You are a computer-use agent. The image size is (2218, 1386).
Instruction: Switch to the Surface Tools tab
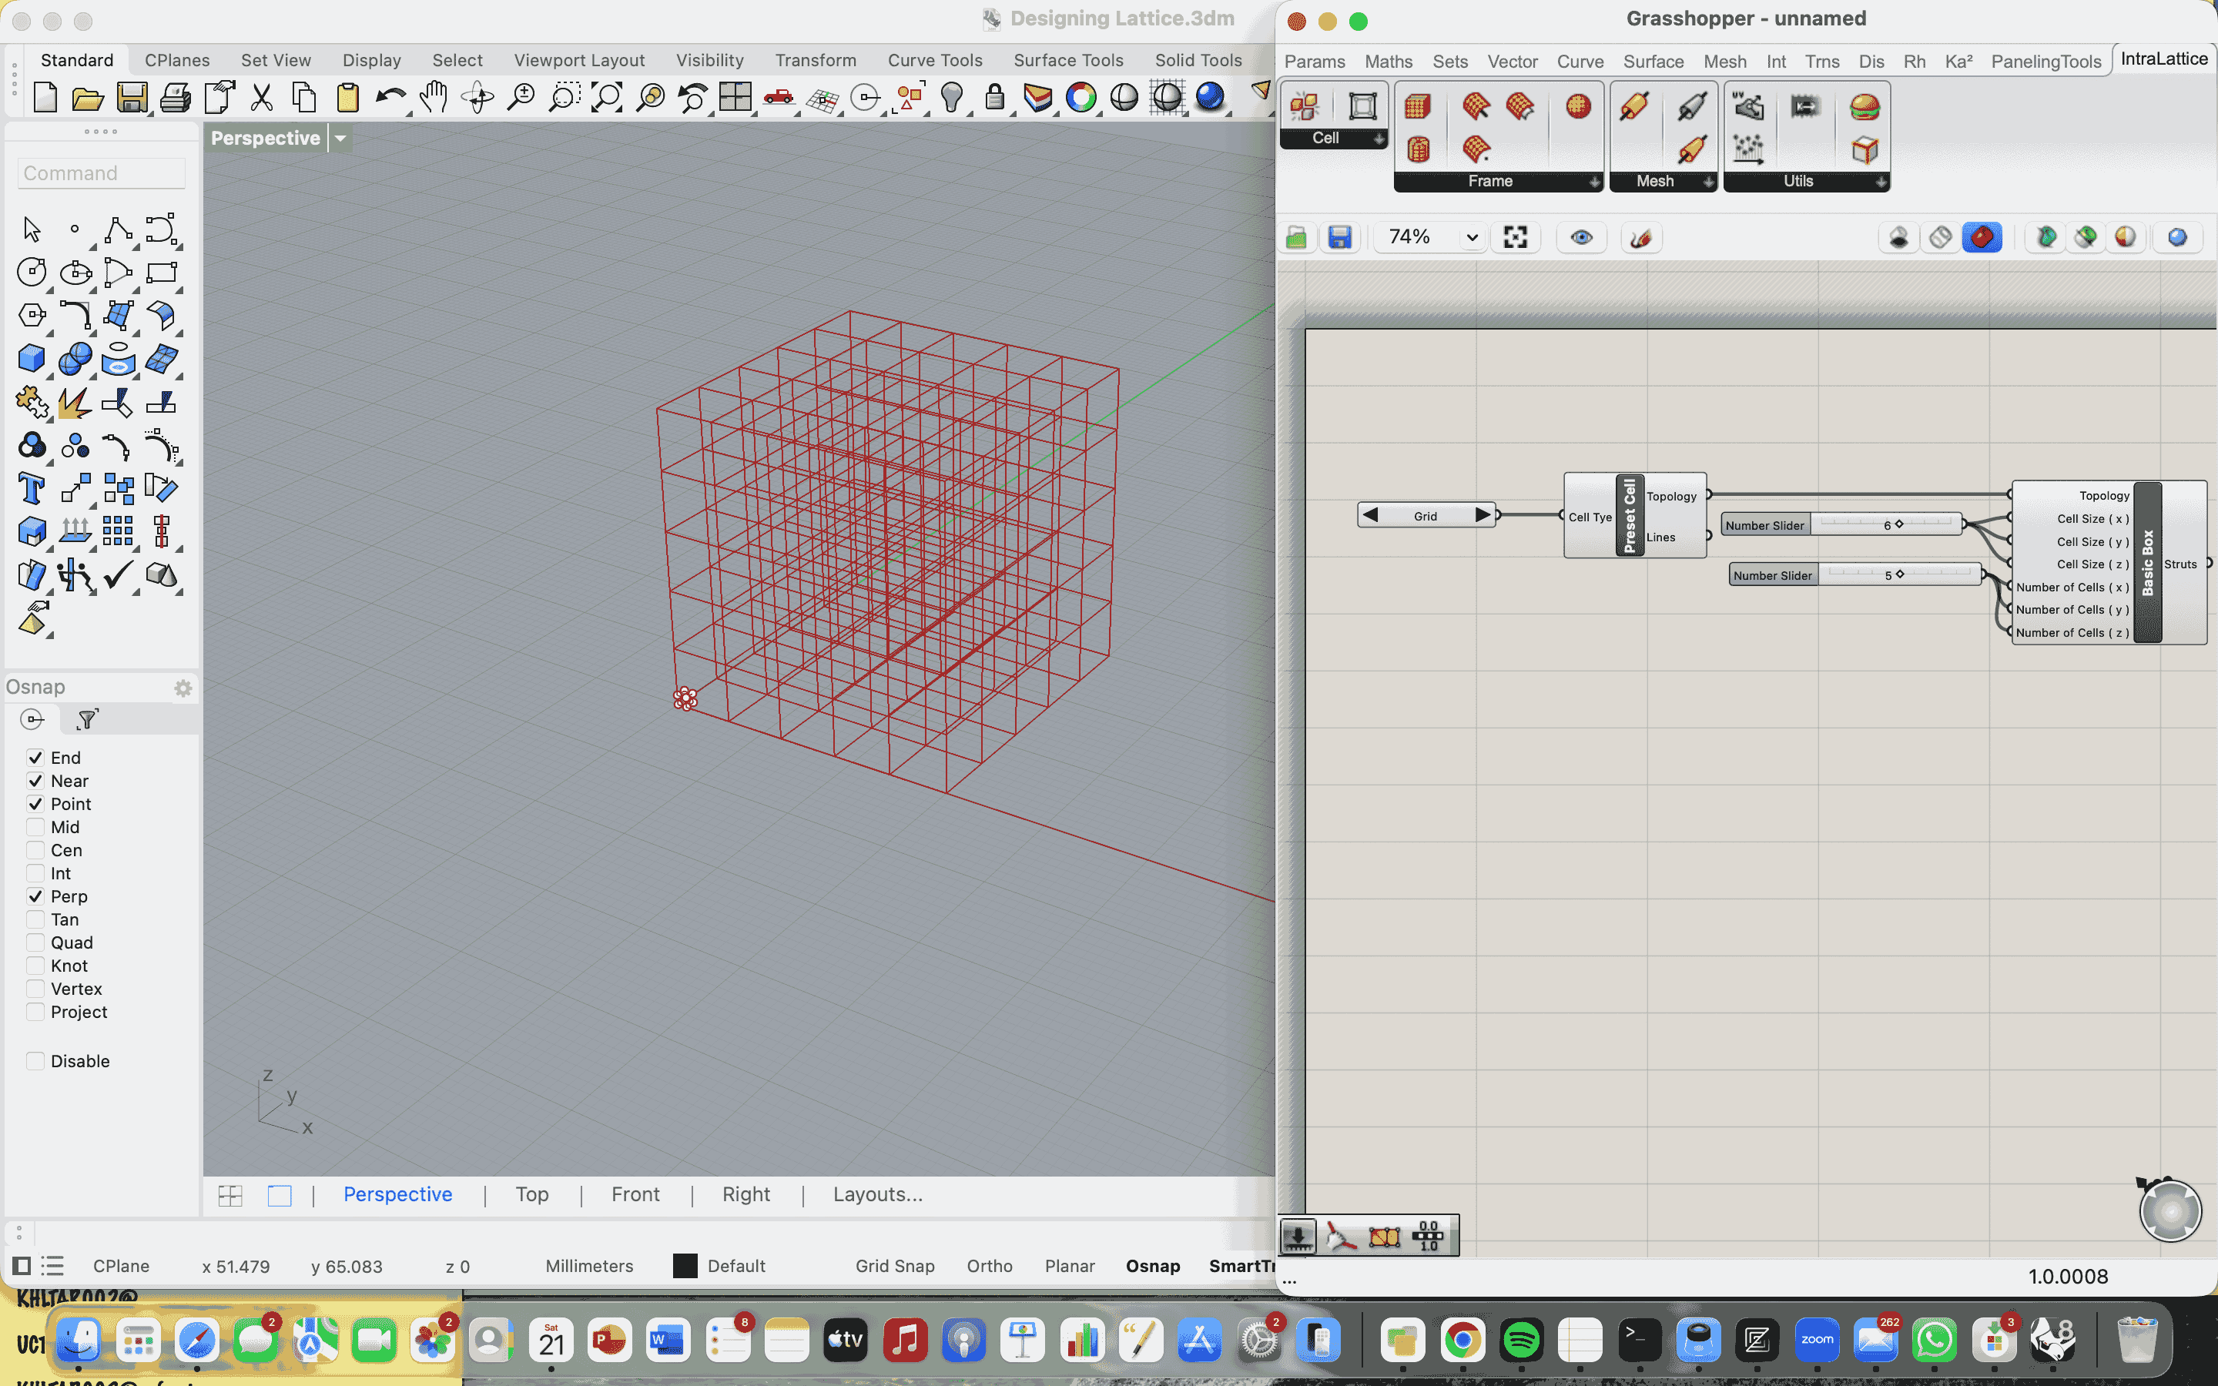[x=1067, y=61]
